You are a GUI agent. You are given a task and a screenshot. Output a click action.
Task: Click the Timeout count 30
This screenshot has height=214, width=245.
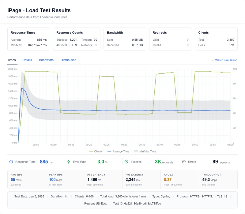click(x=96, y=40)
